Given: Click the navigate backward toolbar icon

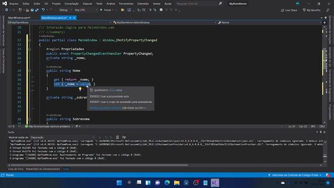Looking at the screenshot, I should (6, 10).
